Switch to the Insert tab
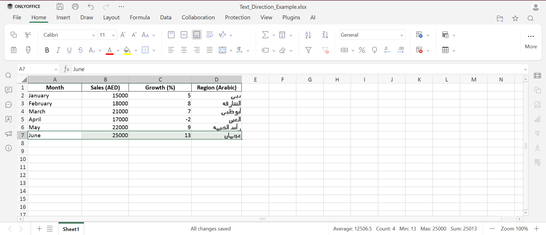This screenshot has height=235, width=546. tap(63, 17)
